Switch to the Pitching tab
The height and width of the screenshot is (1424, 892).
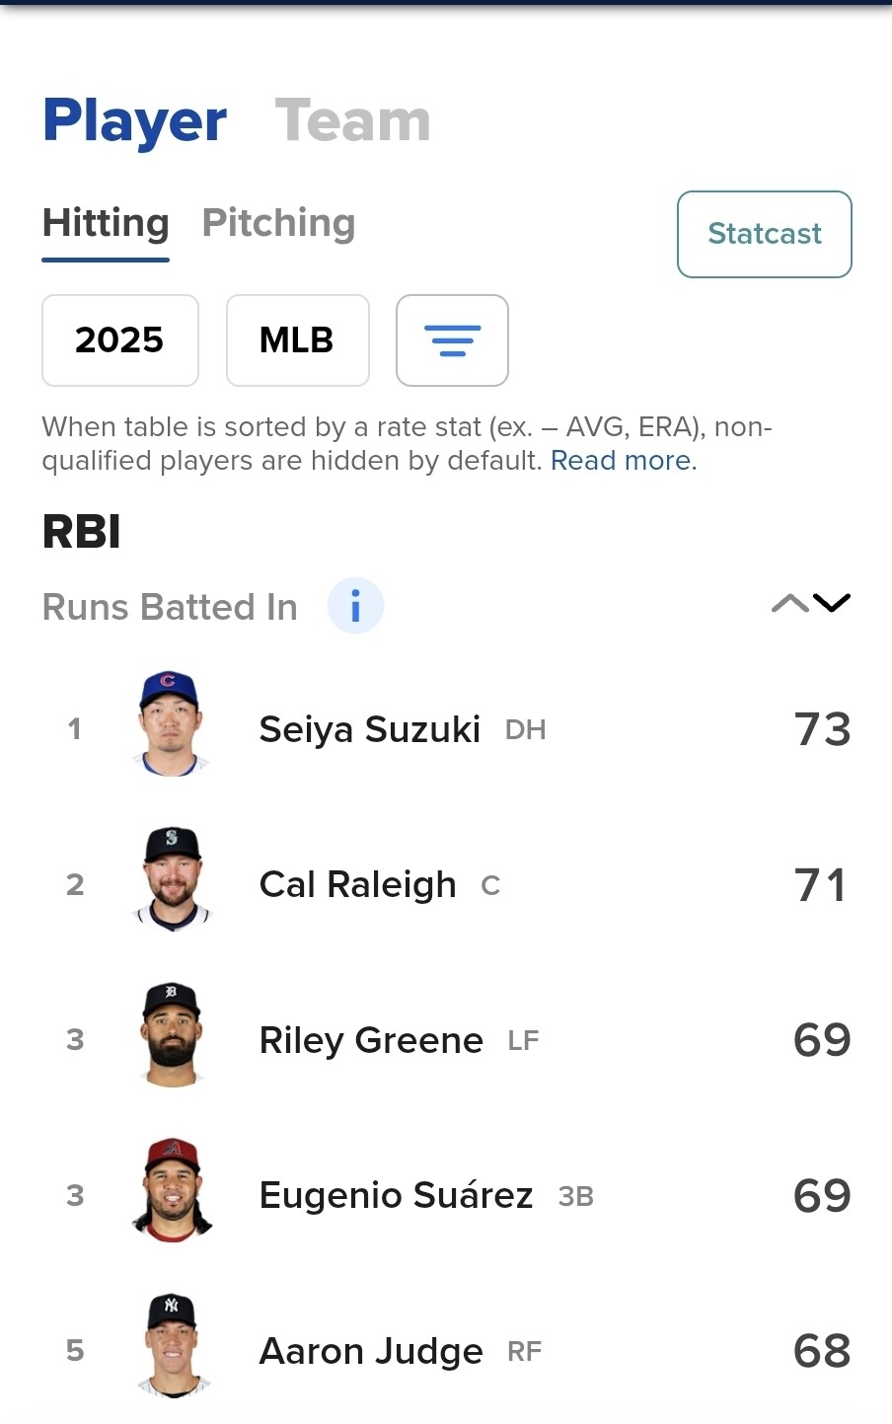pyautogui.click(x=278, y=223)
